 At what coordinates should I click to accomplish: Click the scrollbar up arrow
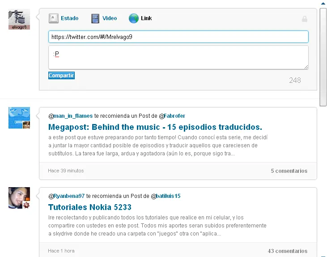(x=323, y=3)
